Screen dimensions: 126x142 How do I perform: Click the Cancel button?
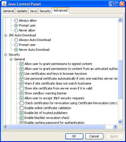click(x=94, y=136)
